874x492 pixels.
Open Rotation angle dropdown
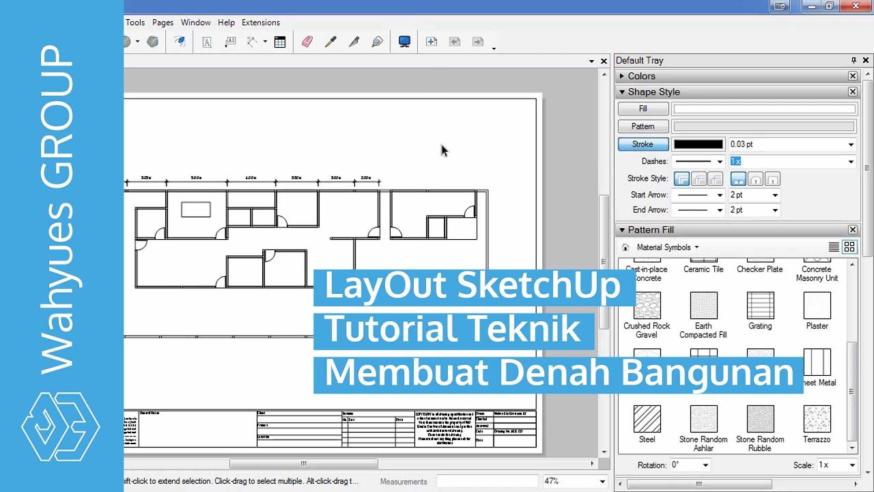[706, 465]
